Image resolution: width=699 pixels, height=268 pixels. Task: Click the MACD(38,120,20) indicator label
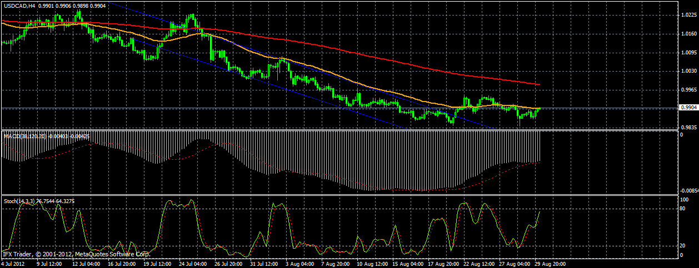pos(26,135)
